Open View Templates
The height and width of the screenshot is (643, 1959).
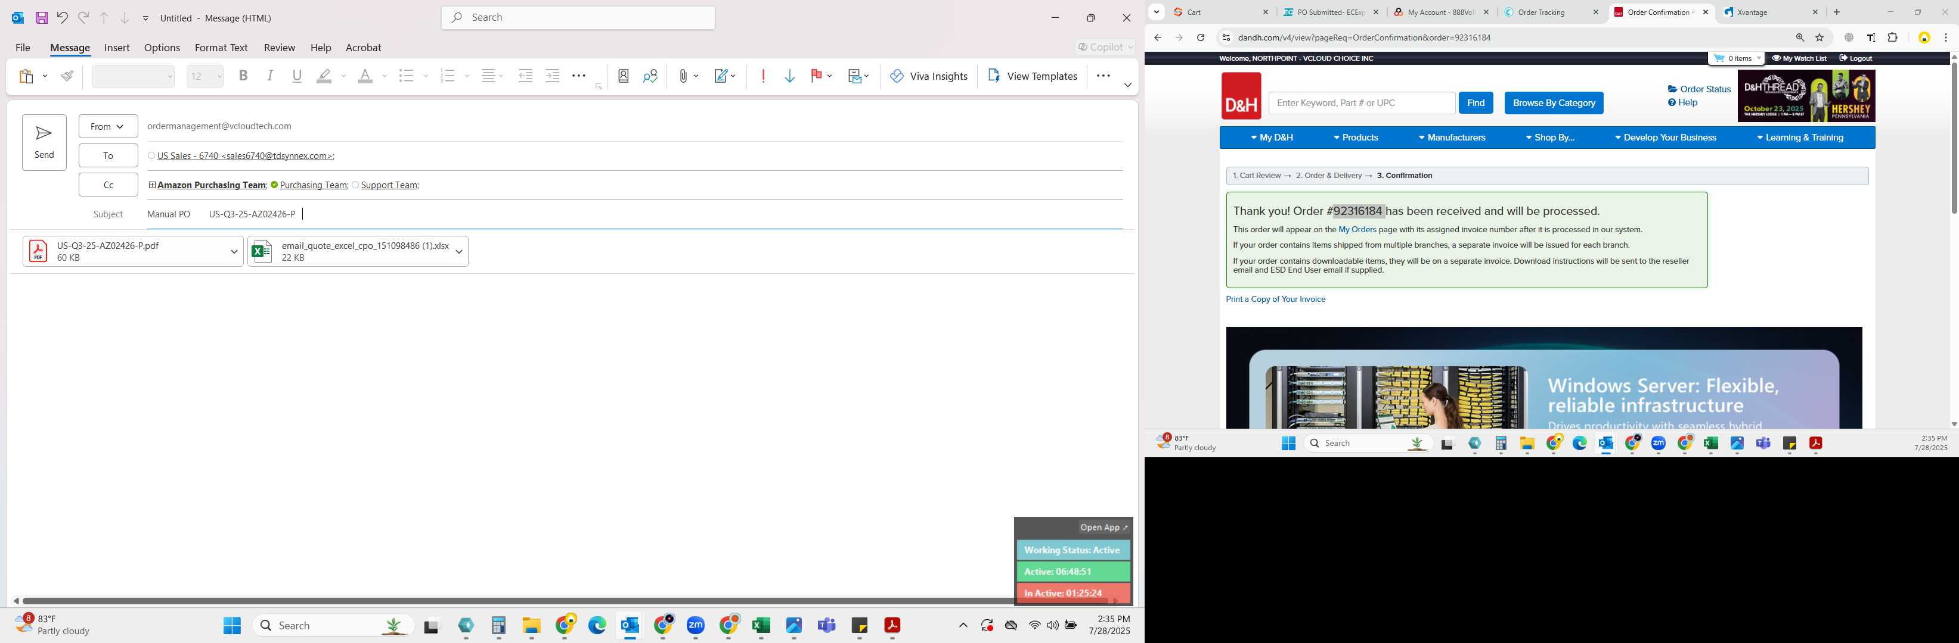click(1032, 76)
